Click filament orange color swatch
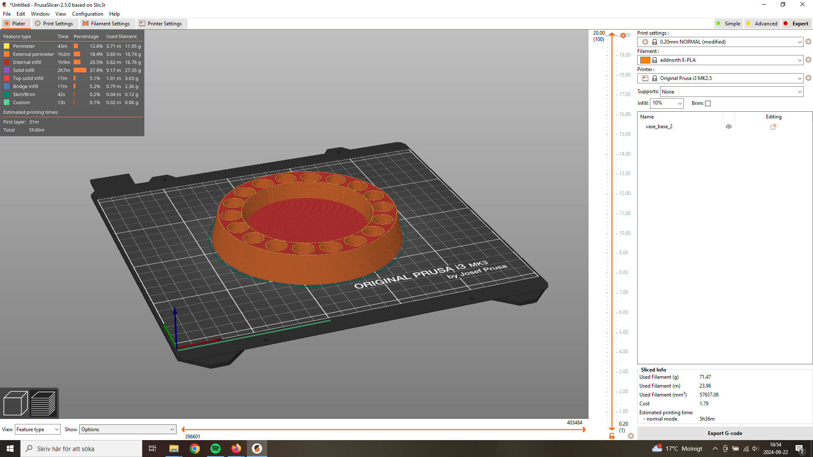813x457 pixels. point(645,60)
